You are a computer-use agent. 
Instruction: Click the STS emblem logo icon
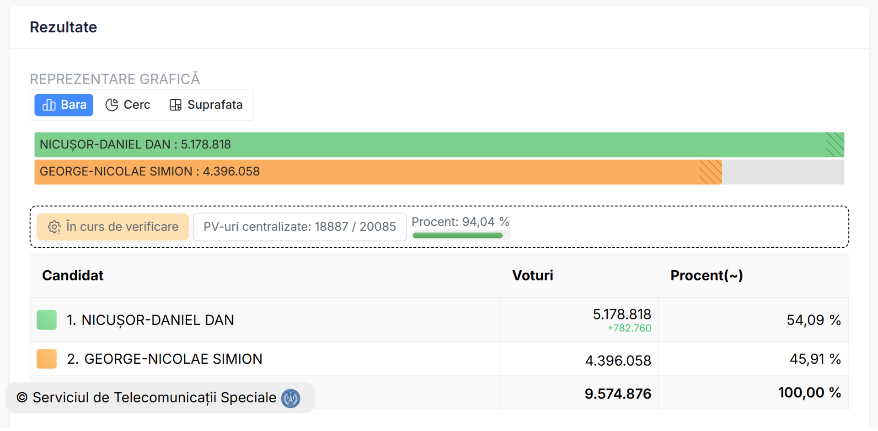pyautogui.click(x=291, y=399)
